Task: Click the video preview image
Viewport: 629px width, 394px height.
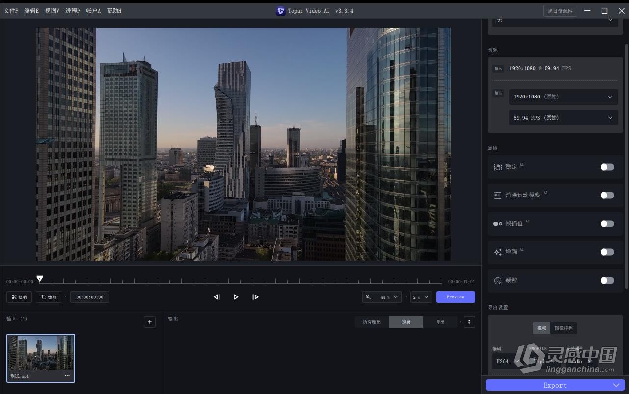Action: coord(243,144)
